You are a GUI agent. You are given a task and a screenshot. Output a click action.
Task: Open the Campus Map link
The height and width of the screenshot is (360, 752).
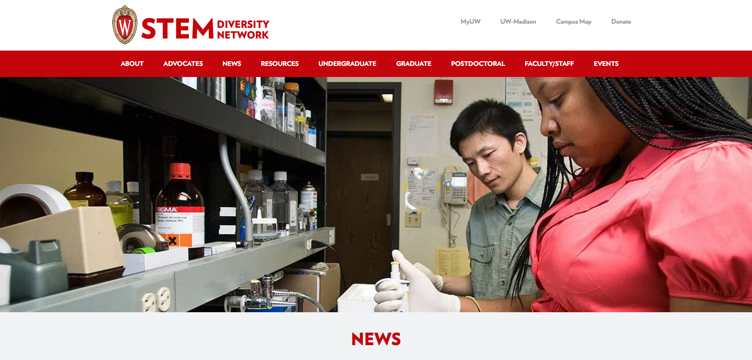(573, 22)
